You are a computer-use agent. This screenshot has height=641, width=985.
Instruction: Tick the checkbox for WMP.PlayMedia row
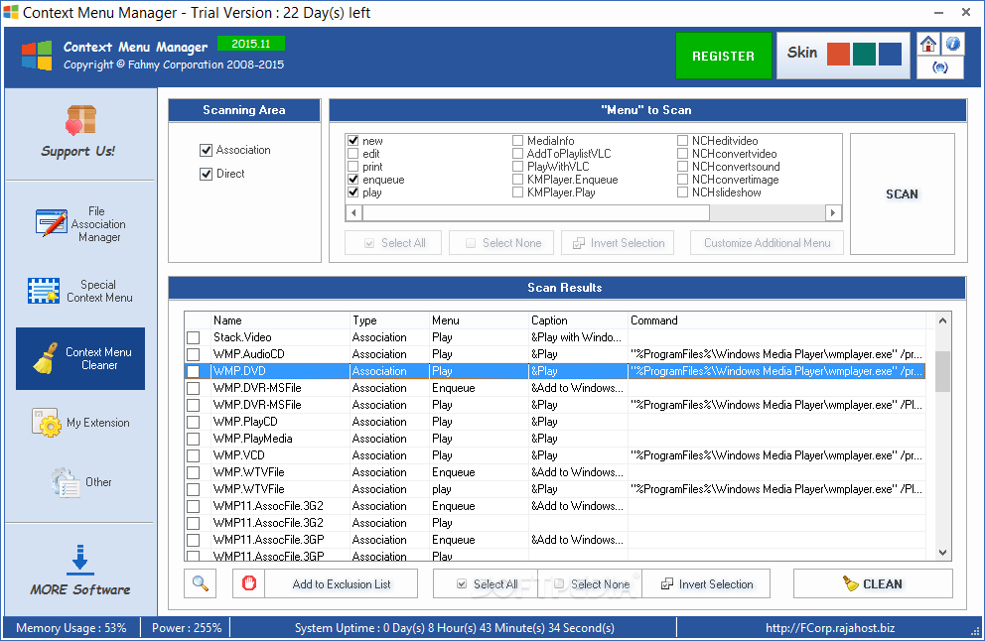pos(194,439)
